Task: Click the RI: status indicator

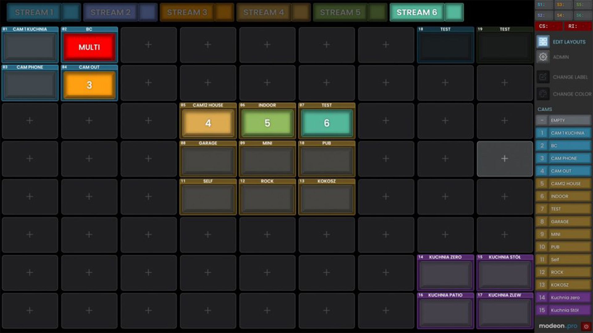Action: pos(578,26)
